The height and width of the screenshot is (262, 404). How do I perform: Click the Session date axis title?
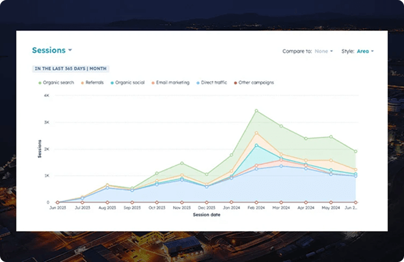coord(207,215)
